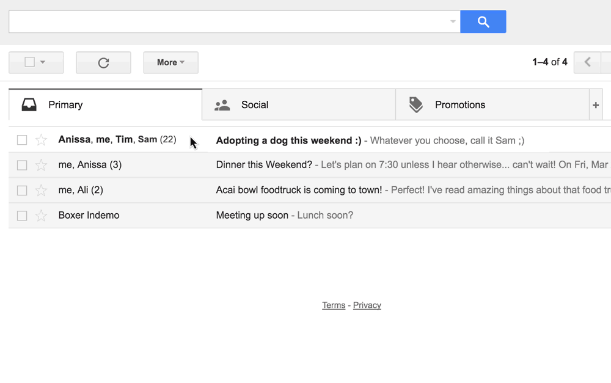611x383 pixels.
Task: Click the plus icon to add tab
Action: point(596,105)
